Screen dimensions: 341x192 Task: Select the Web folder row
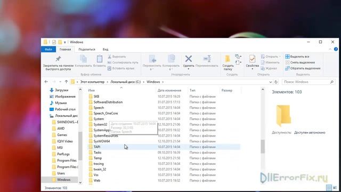click(164, 180)
